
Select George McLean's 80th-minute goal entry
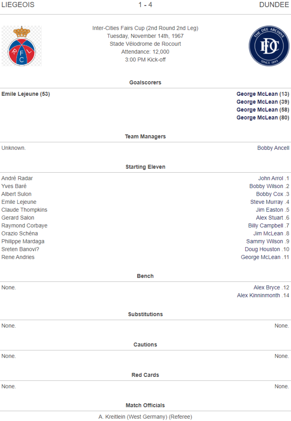click(x=263, y=118)
